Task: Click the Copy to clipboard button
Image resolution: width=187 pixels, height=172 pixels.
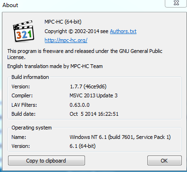Action: tap(46, 161)
